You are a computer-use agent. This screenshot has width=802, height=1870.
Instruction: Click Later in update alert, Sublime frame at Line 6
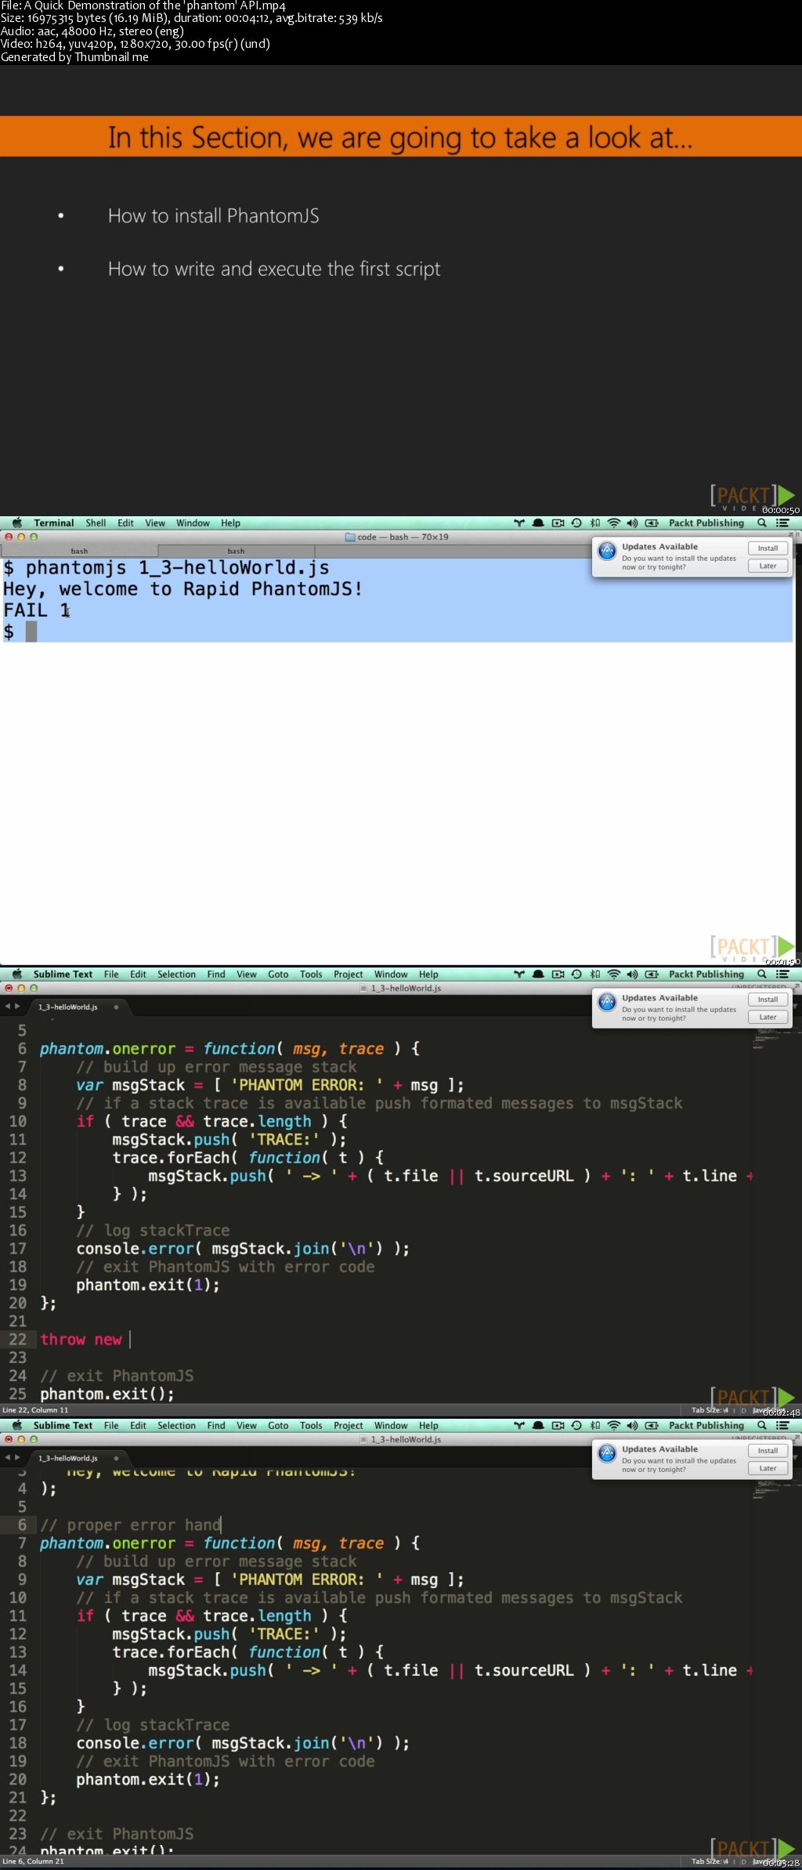pyautogui.click(x=768, y=1468)
